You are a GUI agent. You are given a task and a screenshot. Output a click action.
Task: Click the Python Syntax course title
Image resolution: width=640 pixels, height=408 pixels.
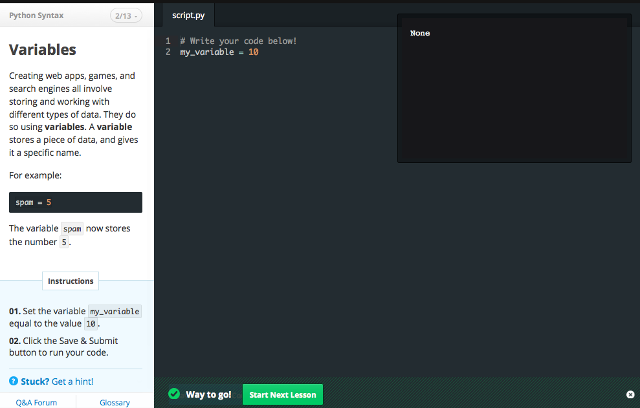tap(36, 16)
